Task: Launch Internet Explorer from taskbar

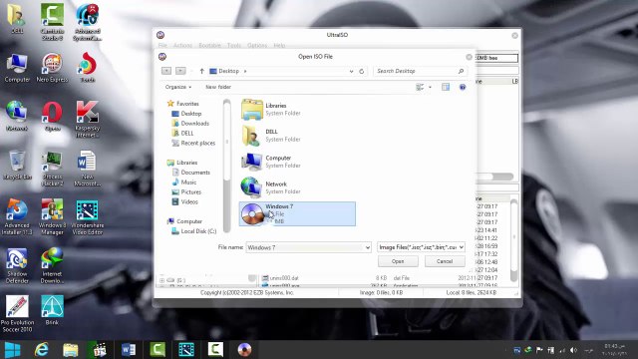Action: 42,350
